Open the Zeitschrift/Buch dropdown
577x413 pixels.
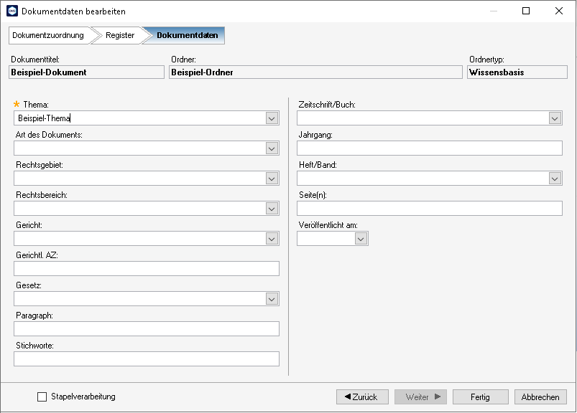(555, 118)
